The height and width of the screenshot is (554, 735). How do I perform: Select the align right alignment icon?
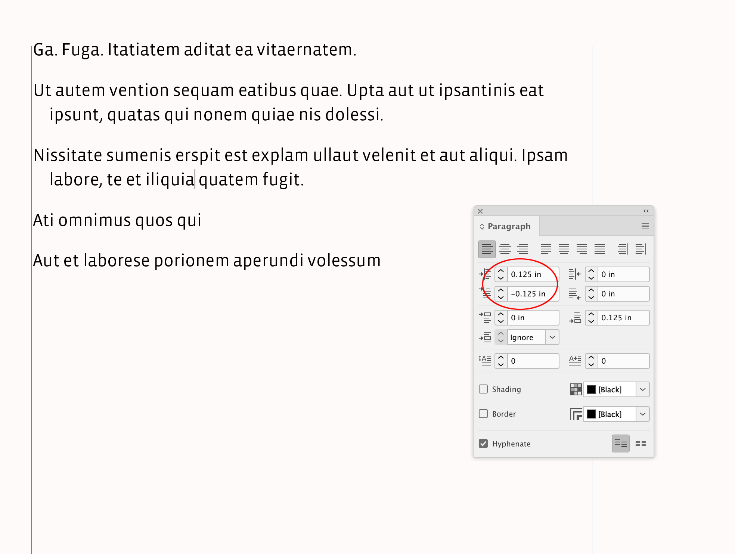point(522,249)
